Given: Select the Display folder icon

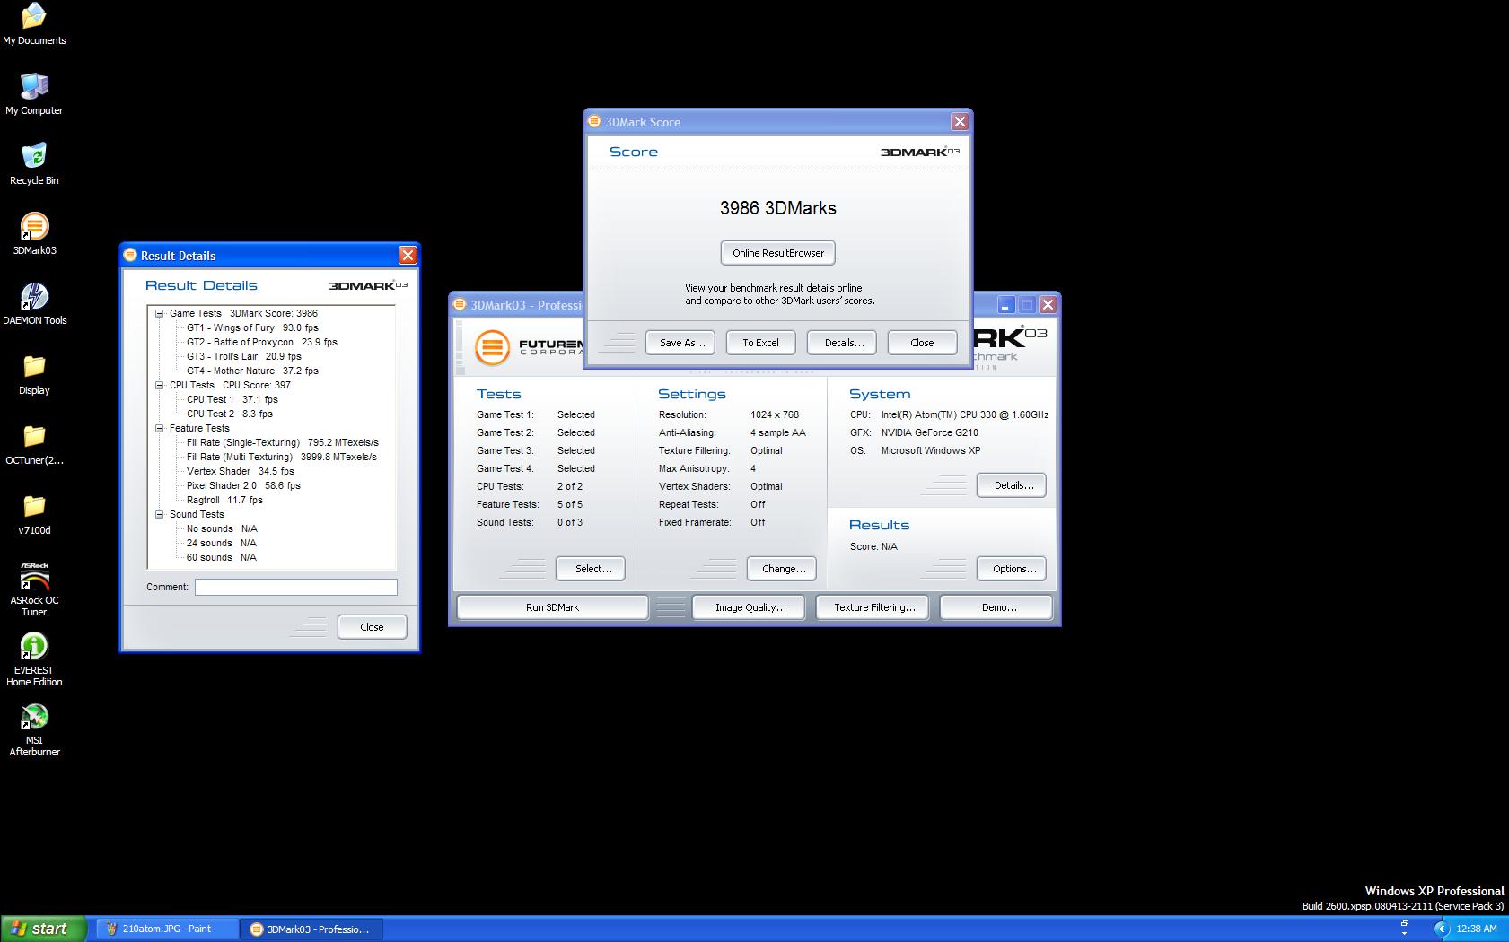Looking at the screenshot, I should [34, 374].
